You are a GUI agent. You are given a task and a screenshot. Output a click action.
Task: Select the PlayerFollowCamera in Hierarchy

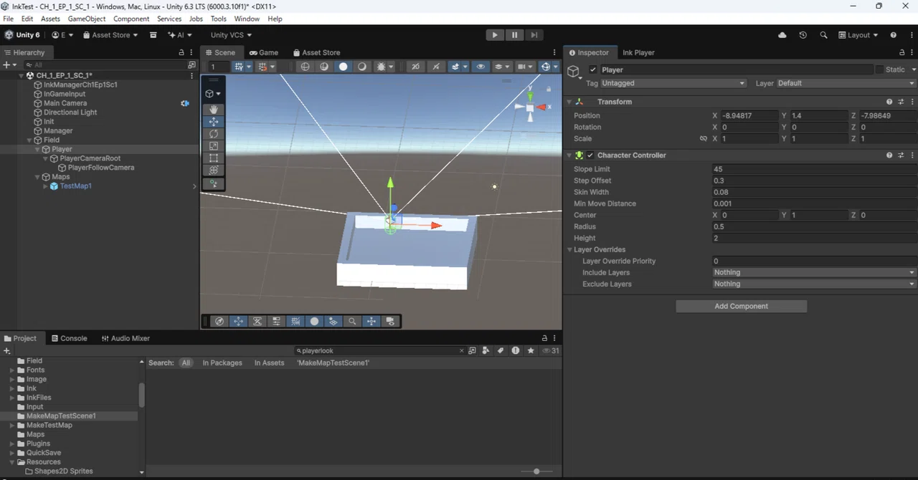[x=101, y=168]
